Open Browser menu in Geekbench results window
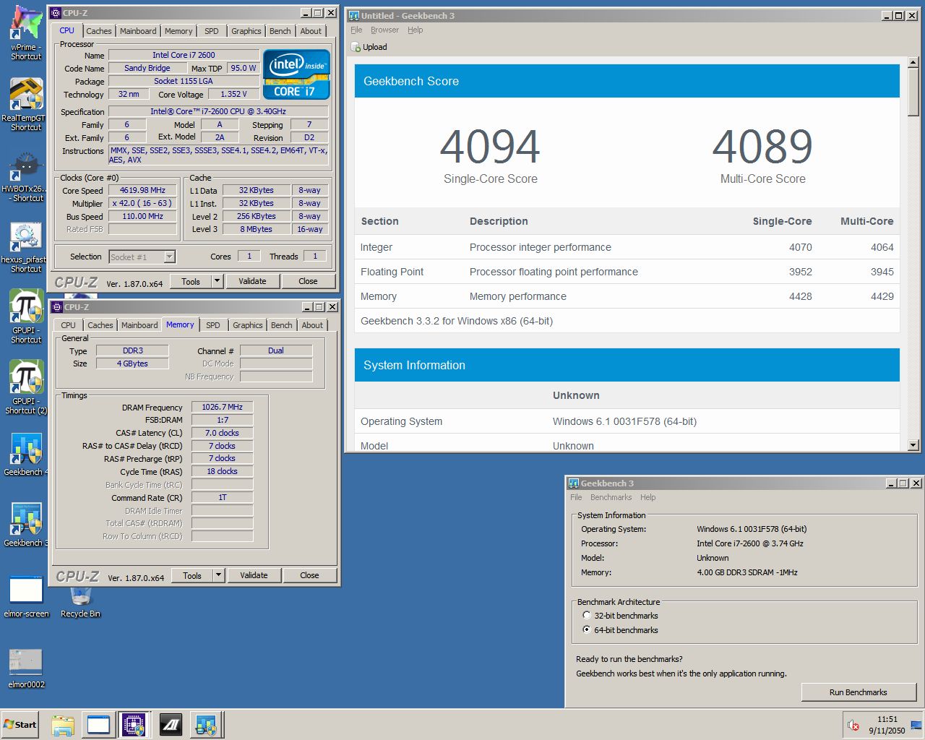Viewport: 925px width, 740px height. click(x=384, y=30)
